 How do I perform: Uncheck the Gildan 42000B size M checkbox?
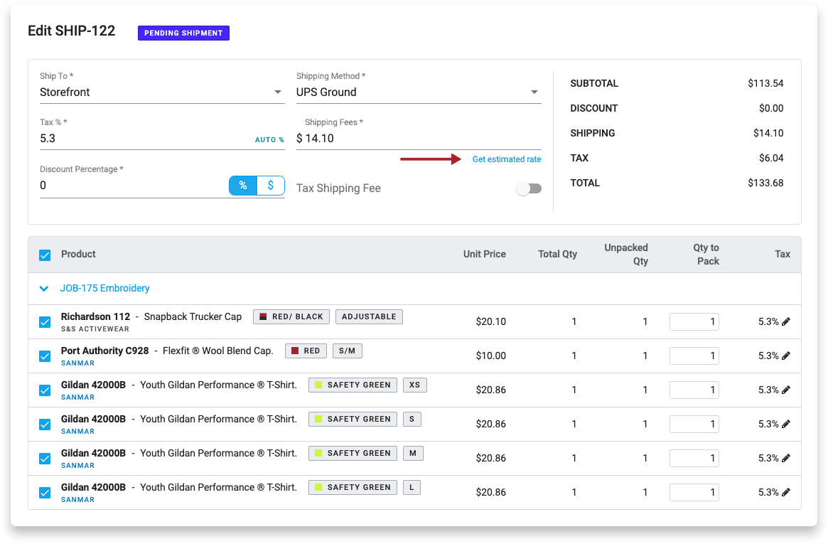45,459
